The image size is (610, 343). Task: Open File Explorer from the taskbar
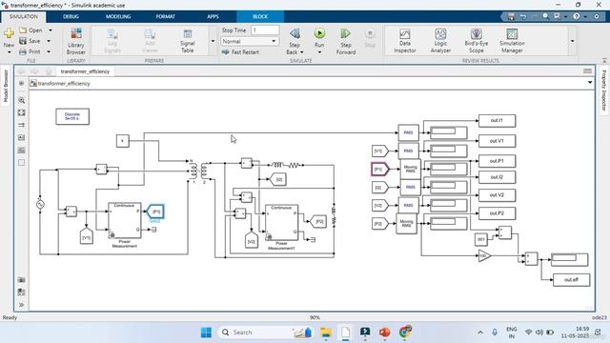tap(326, 333)
